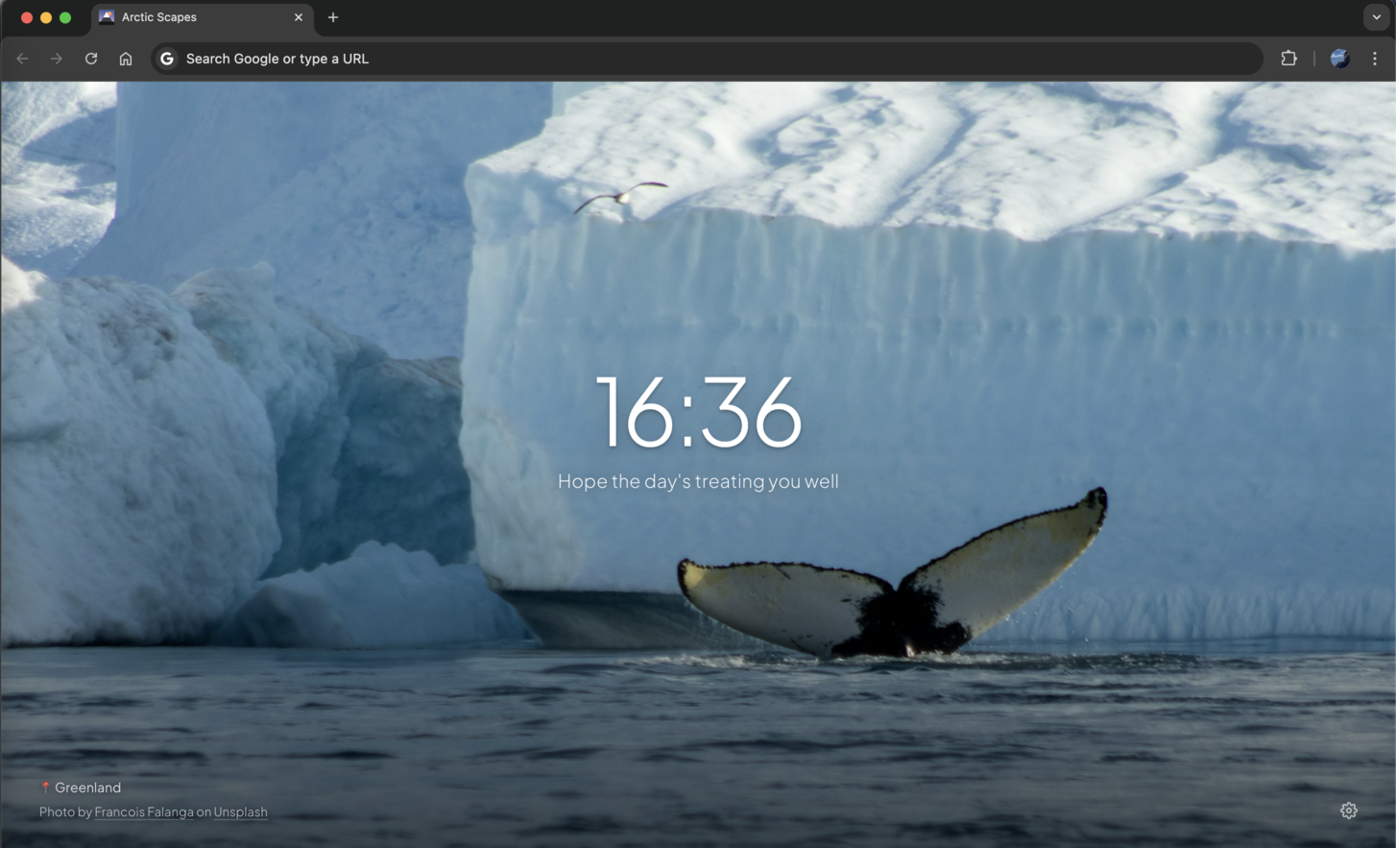The height and width of the screenshot is (848, 1396).
Task: Close the Arctic Scapes tab
Action: pos(299,17)
